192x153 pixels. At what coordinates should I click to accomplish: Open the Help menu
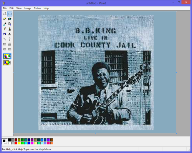[46, 8]
